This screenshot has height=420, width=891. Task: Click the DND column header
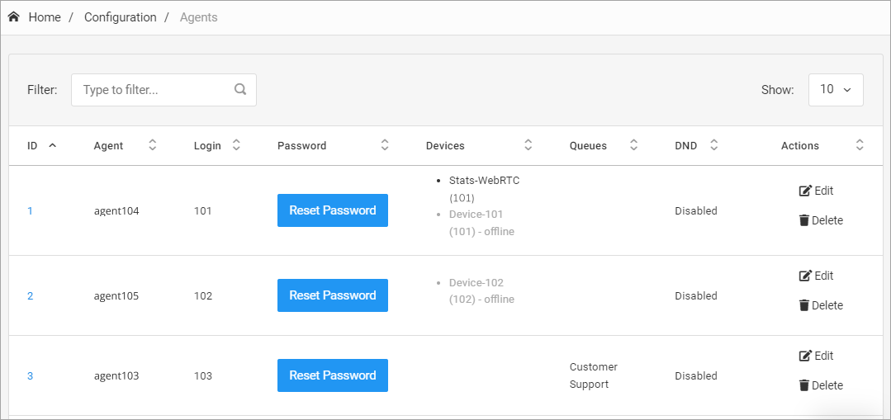click(686, 146)
